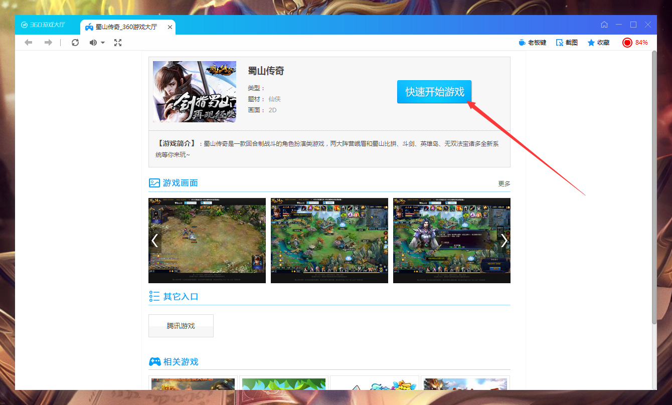Click the 仙侠 theme link

point(274,99)
